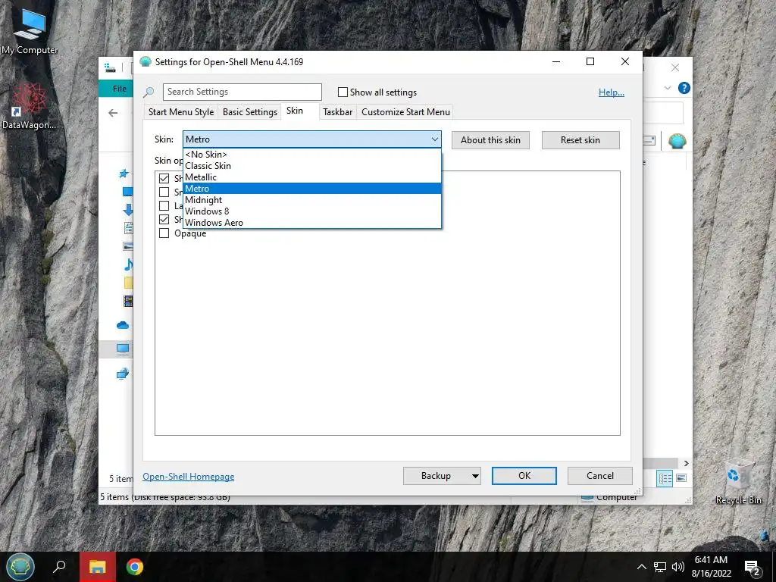Image resolution: width=776 pixels, height=582 pixels.
Task: Visit Open-Shell Homepage link
Action: (189, 477)
